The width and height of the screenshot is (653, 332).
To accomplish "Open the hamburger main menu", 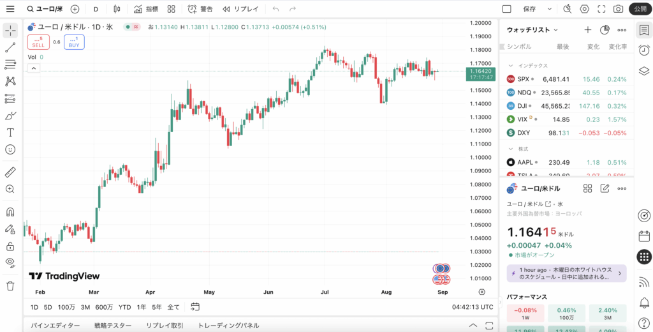I will tap(10, 9).
